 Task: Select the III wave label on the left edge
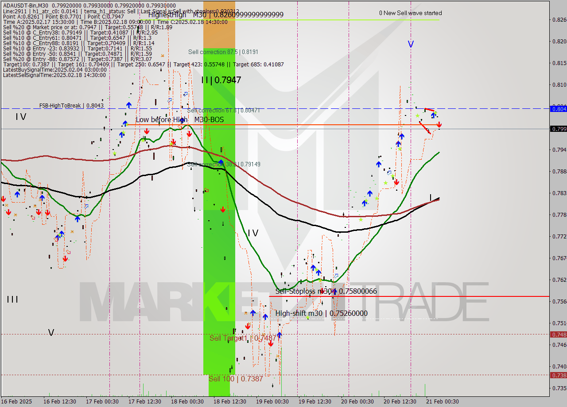click(x=12, y=299)
